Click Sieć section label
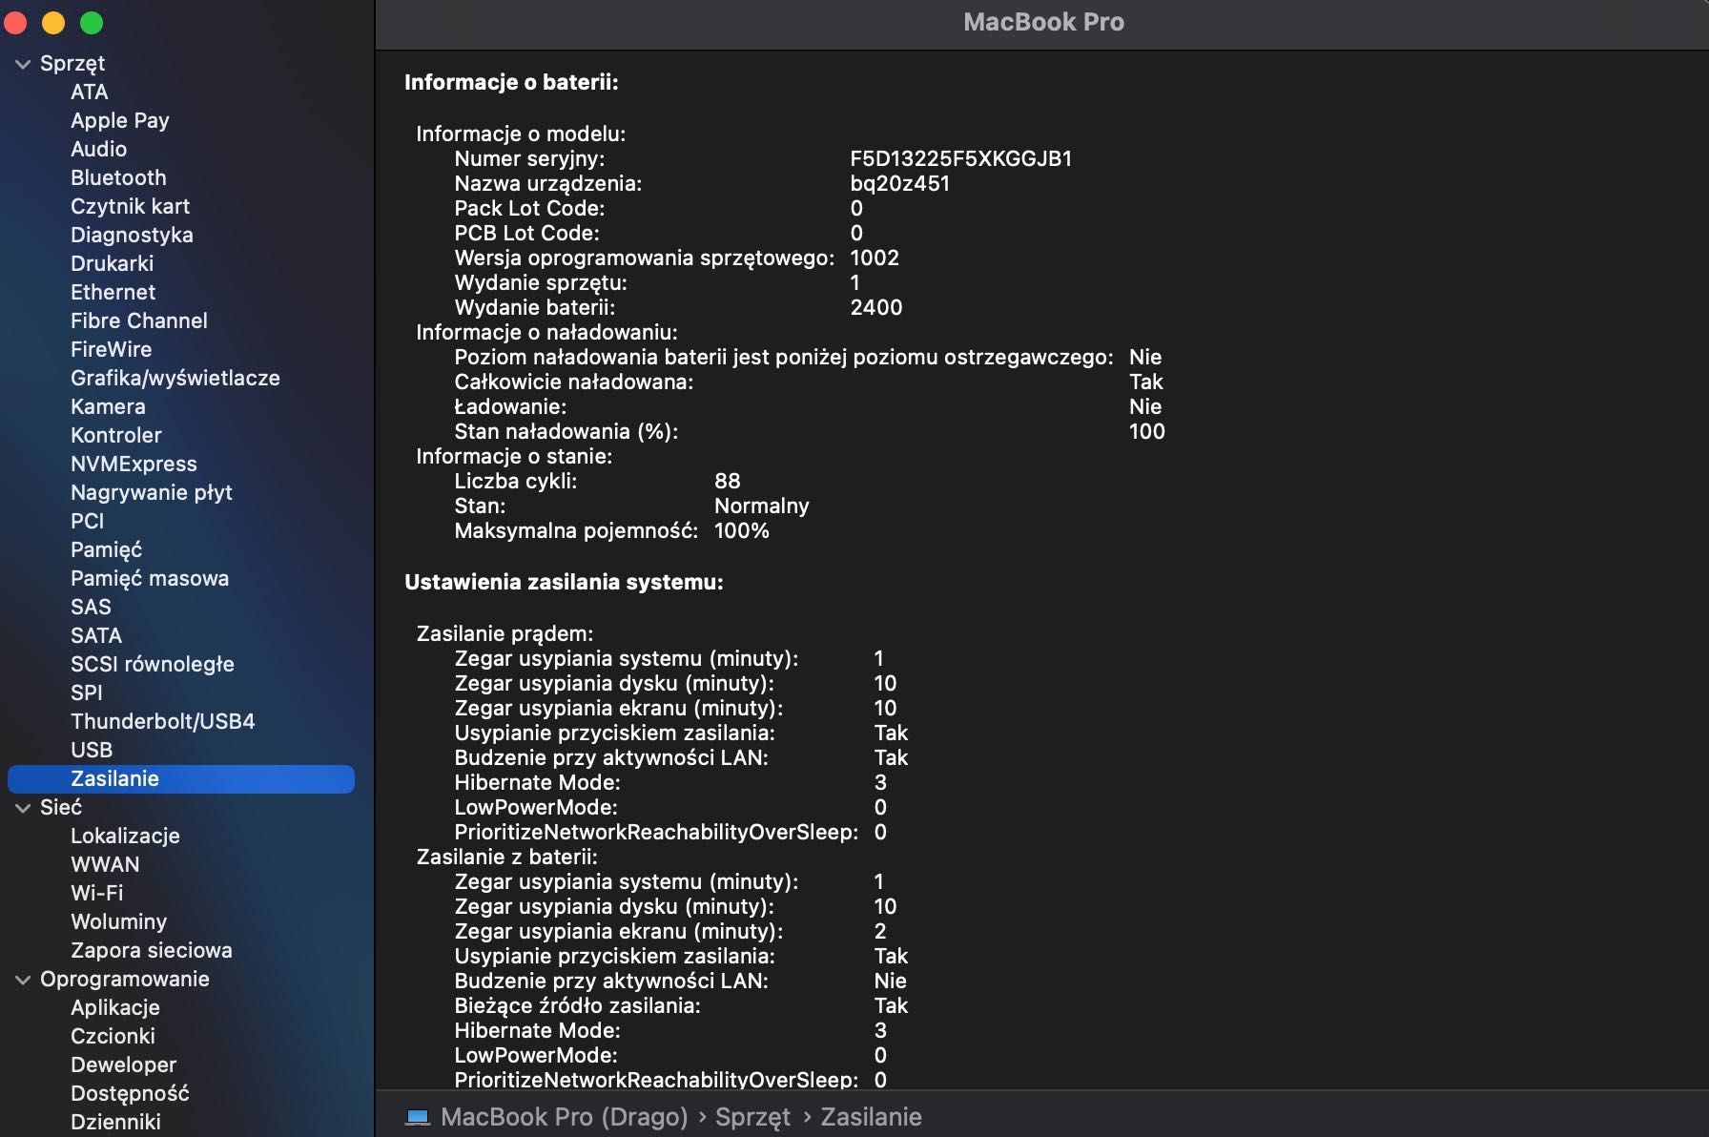The image size is (1709, 1137). (x=61, y=807)
